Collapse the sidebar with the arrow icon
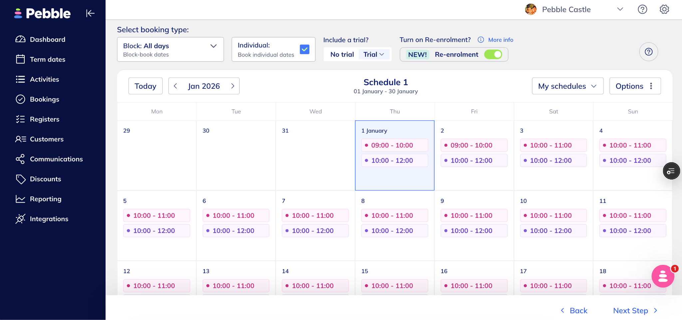Screen dimensions: 682x320 point(90,13)
